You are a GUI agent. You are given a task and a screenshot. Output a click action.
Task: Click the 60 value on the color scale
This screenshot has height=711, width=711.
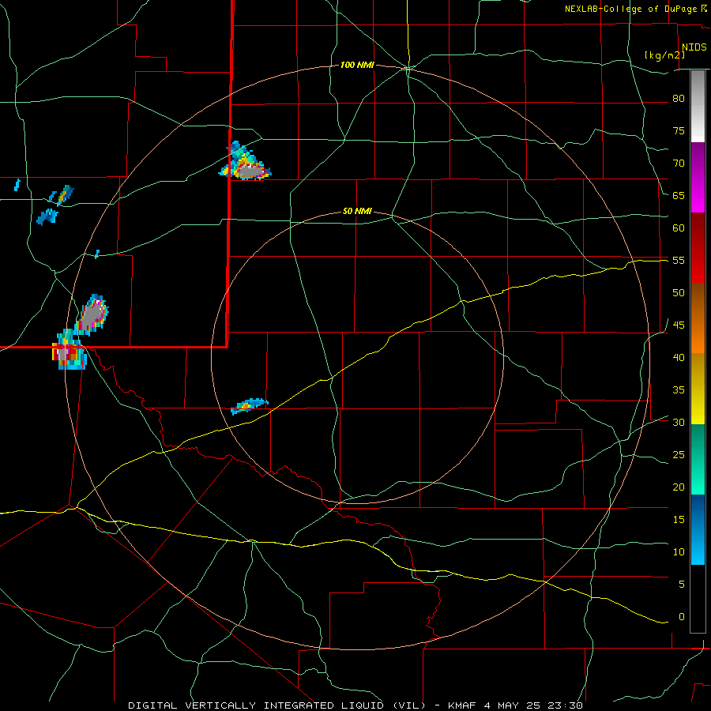tap(679, 228)
